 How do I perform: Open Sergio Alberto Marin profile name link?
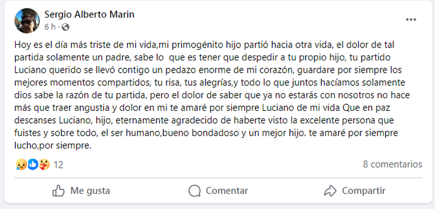coord(89,15)
